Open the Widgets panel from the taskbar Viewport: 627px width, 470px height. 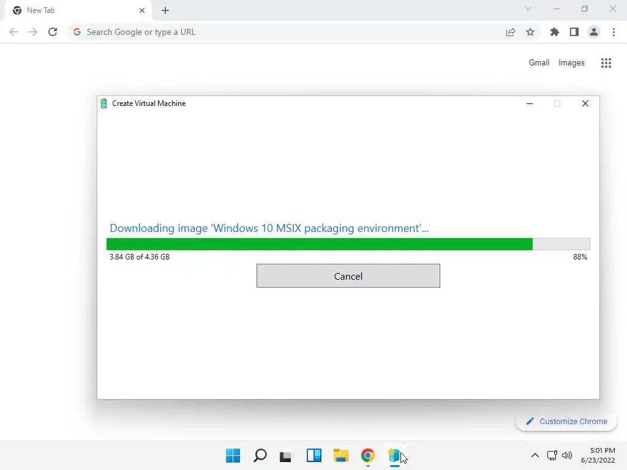314,455
